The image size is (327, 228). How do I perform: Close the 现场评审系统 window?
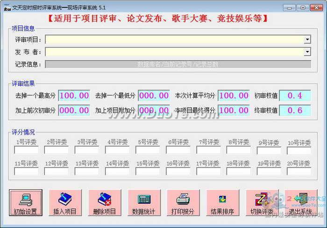[x=316, y=8]
